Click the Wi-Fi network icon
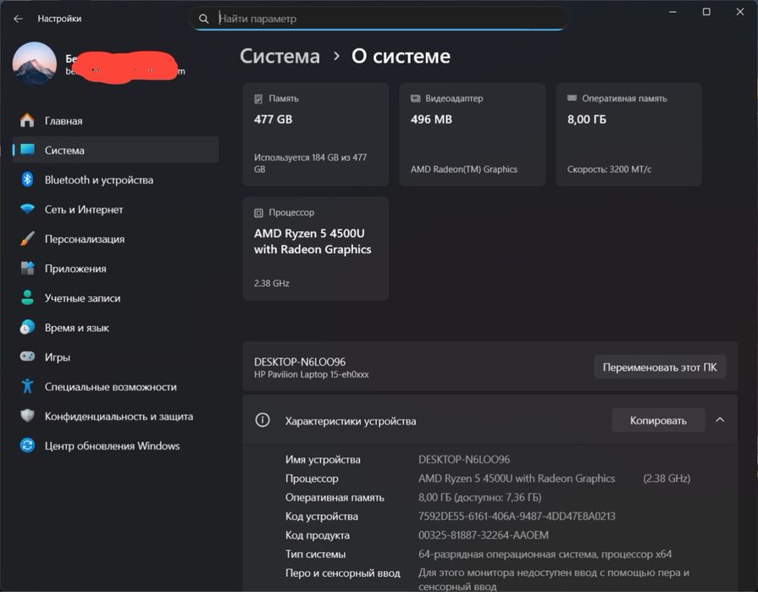Screen dimensions: 758x592 [27, 209]
